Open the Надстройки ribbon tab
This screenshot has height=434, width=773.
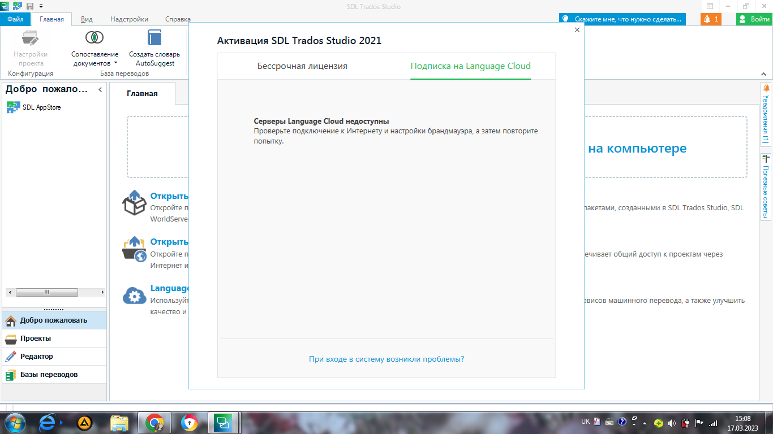click(130, 19)
